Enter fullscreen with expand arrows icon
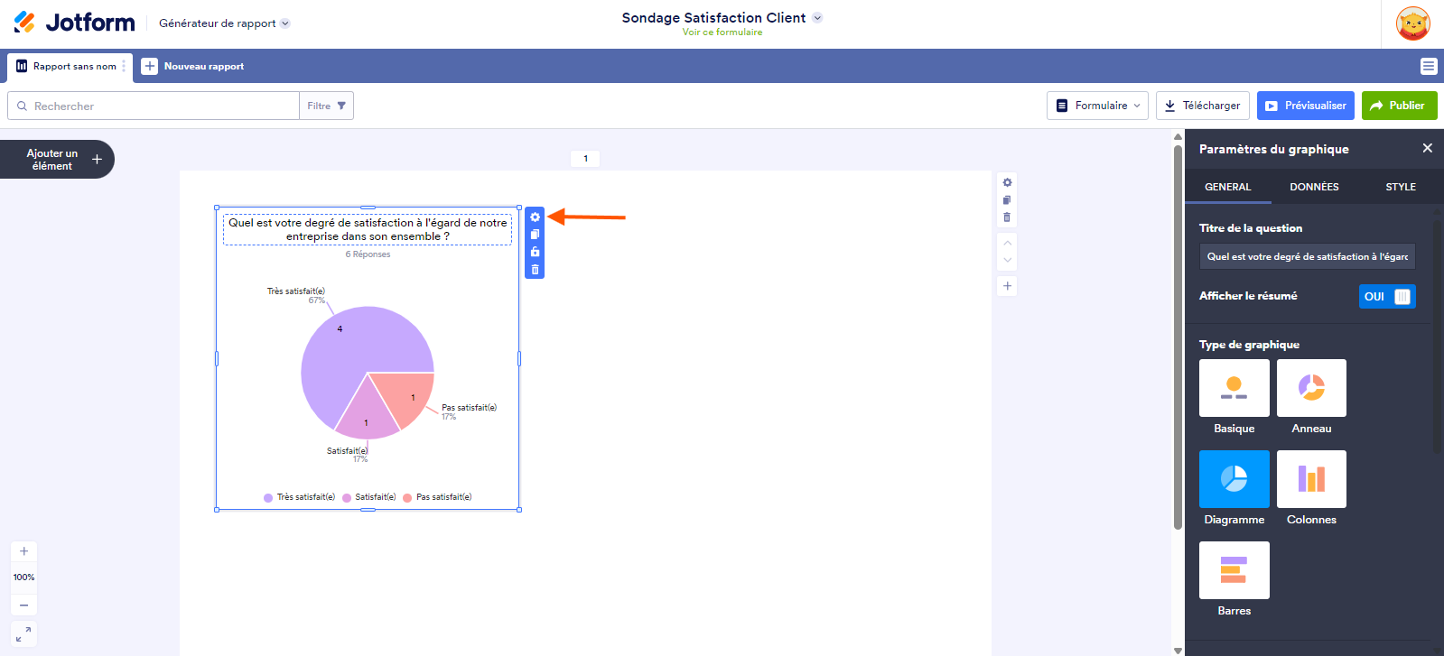 (24, 634)
